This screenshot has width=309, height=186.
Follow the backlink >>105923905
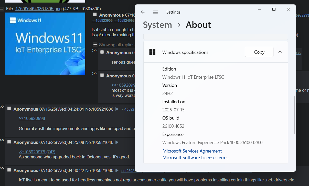coord(102,20)
